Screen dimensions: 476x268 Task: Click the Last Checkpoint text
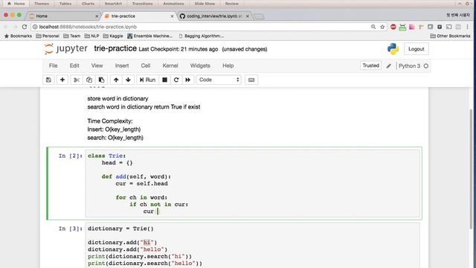(x=178, y=49)
